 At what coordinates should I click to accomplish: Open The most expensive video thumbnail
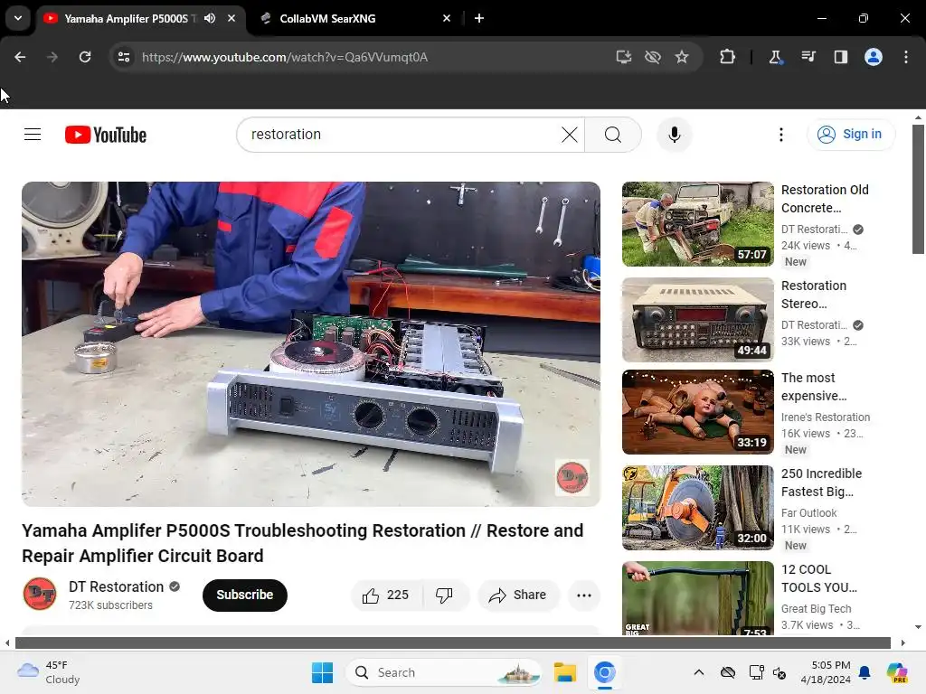tap(697, 412)
